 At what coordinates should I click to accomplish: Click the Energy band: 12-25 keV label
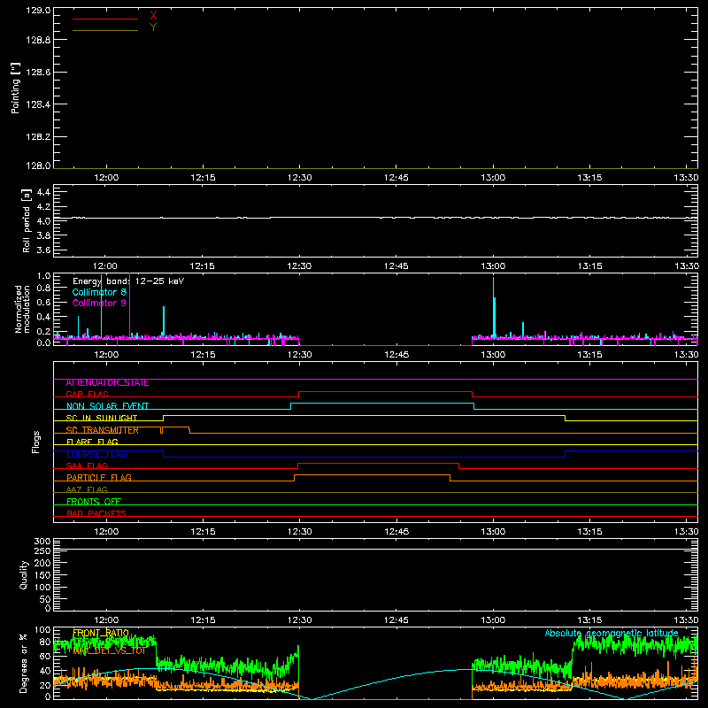pyautogui.click(x=128, y=281)
